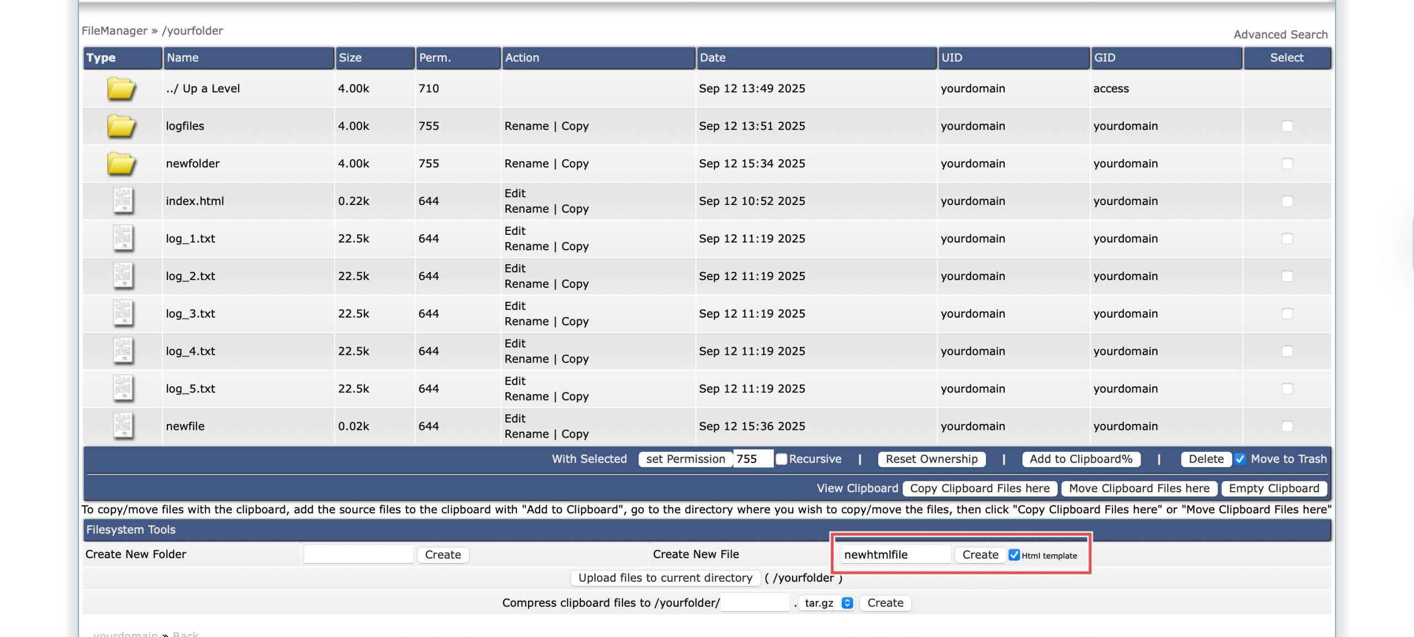The image size is (1414, 637).
Task: Click Upload files to current directory
Action: click(665, 578)
